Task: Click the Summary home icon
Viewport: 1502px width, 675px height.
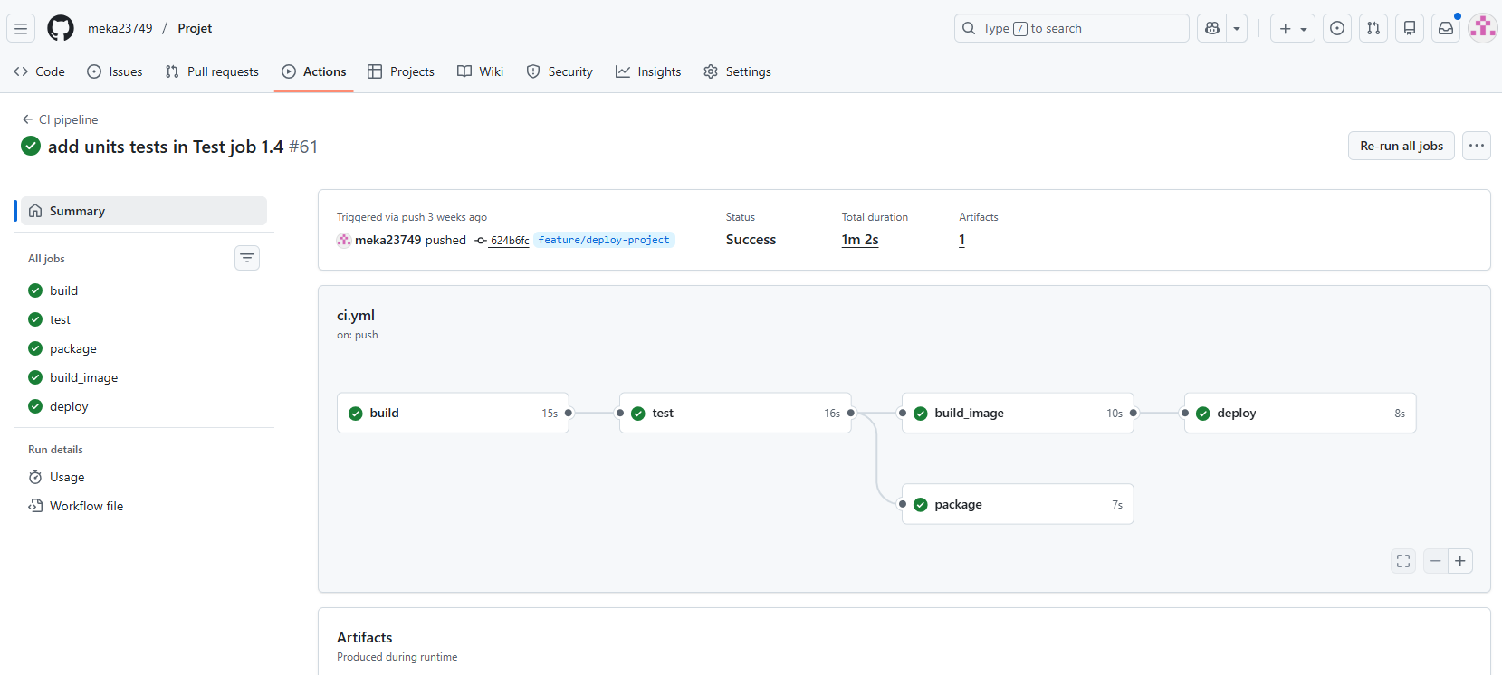Action: coord(35,211)
